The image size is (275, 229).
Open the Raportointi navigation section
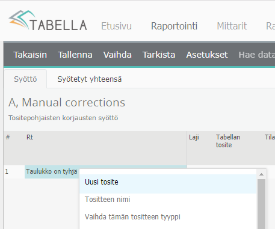(x=174, y=26)
